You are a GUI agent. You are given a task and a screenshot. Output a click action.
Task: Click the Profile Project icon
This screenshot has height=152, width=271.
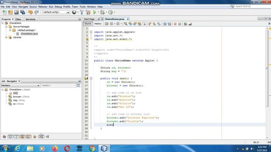(x=111, y=12)
